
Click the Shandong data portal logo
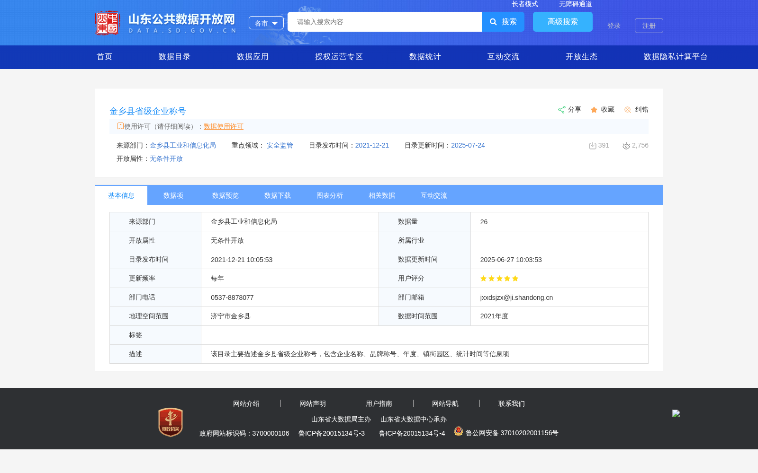[x=166, y=23]
